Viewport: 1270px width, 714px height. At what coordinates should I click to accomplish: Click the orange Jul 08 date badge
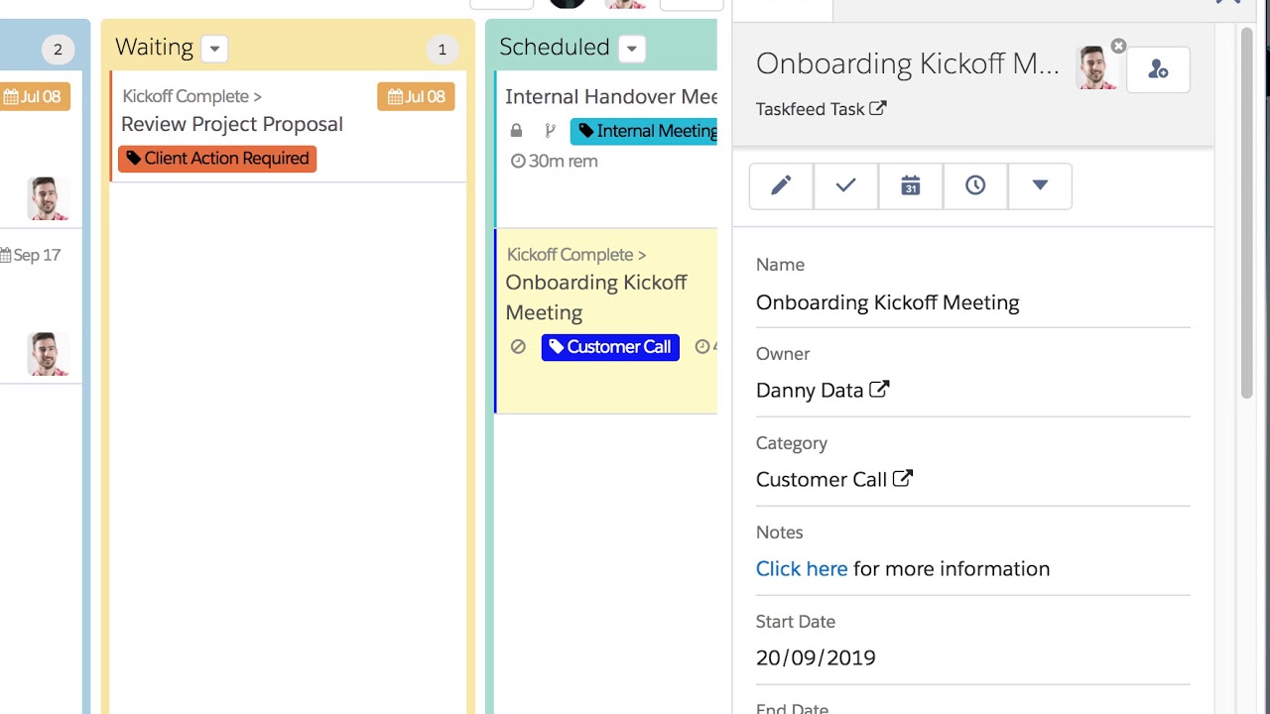coord(416,96)
